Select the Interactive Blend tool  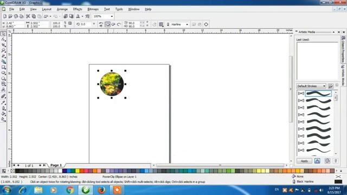(3, 96)
